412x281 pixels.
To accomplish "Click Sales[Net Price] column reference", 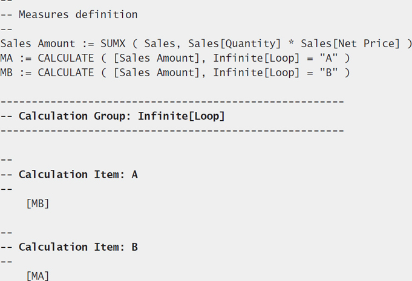I will 350,44.
